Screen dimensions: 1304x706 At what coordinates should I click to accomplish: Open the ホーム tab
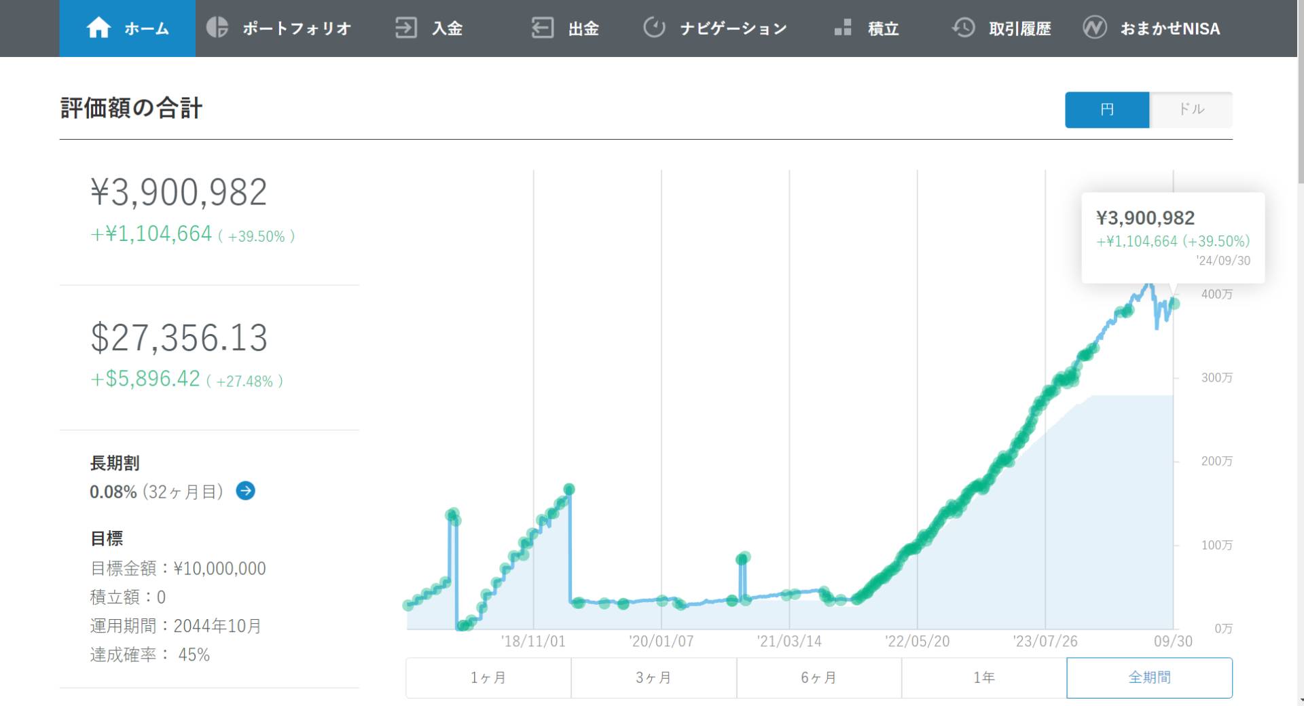tap(128, 28)
